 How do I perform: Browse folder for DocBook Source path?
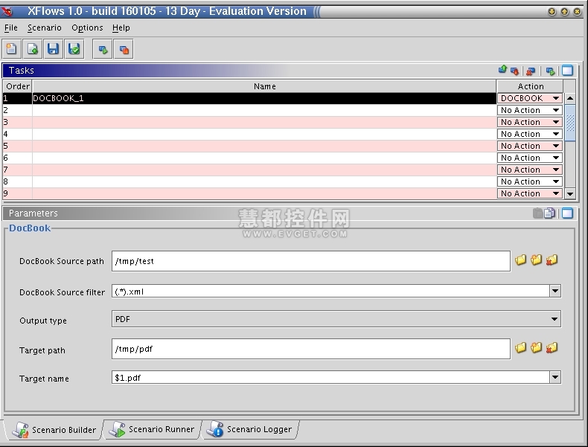click(x=520, y=260)
